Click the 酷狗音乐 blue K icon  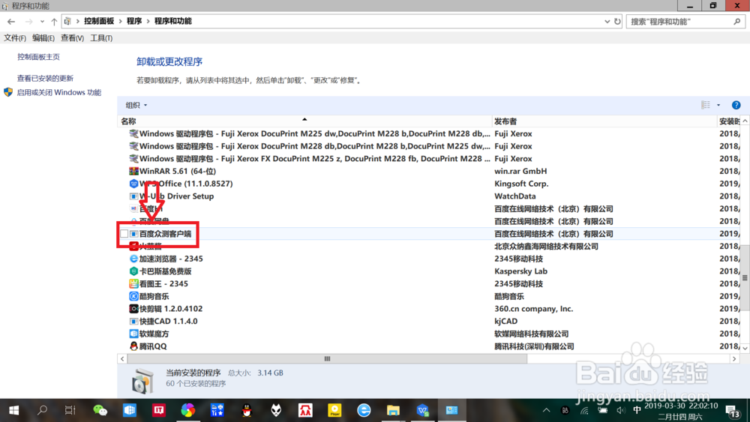[x=133, y=296]
